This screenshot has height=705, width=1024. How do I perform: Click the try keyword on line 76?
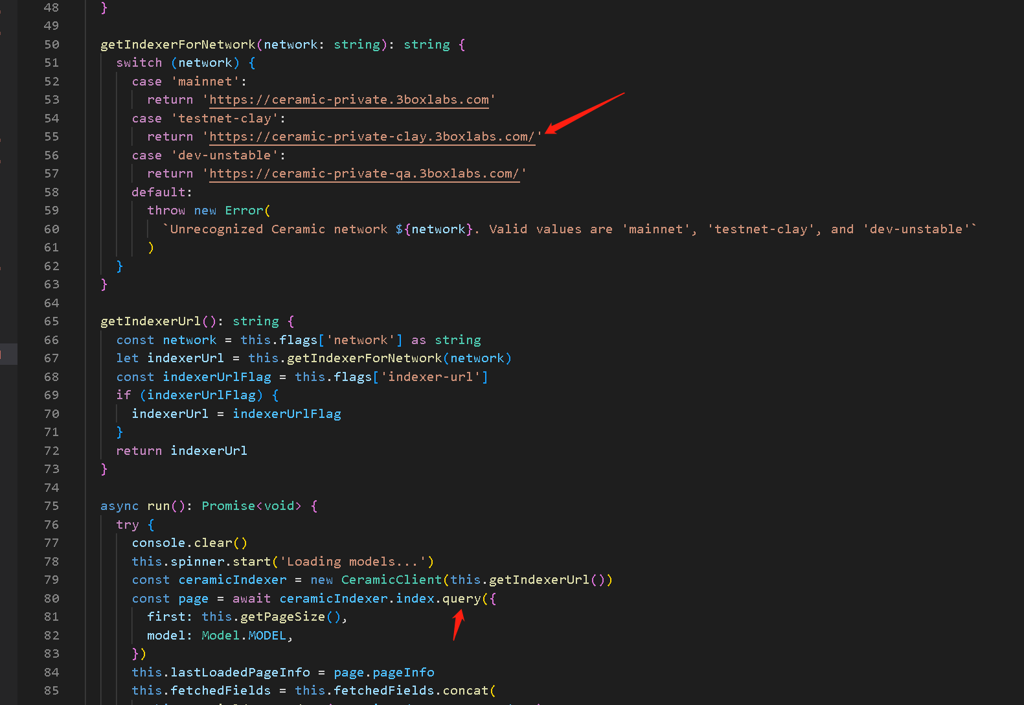click(x=128, y=525)
